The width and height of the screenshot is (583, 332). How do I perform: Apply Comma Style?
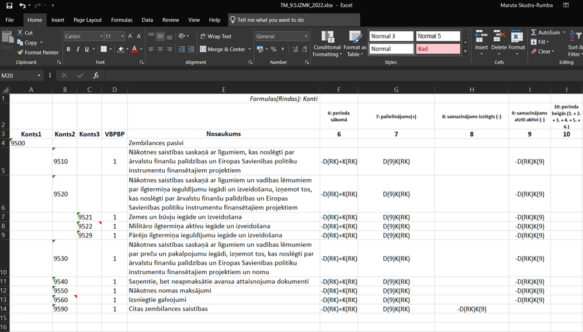click(x=283, y=49)
